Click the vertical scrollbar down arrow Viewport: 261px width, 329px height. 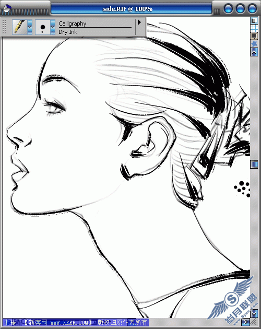(x=254, y=313)
